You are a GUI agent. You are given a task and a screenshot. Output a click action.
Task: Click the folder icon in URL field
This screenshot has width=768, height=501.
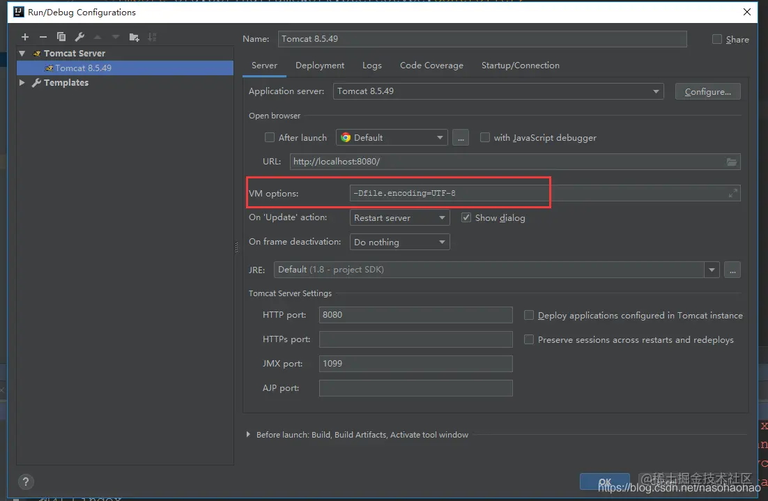coord(731,162)
